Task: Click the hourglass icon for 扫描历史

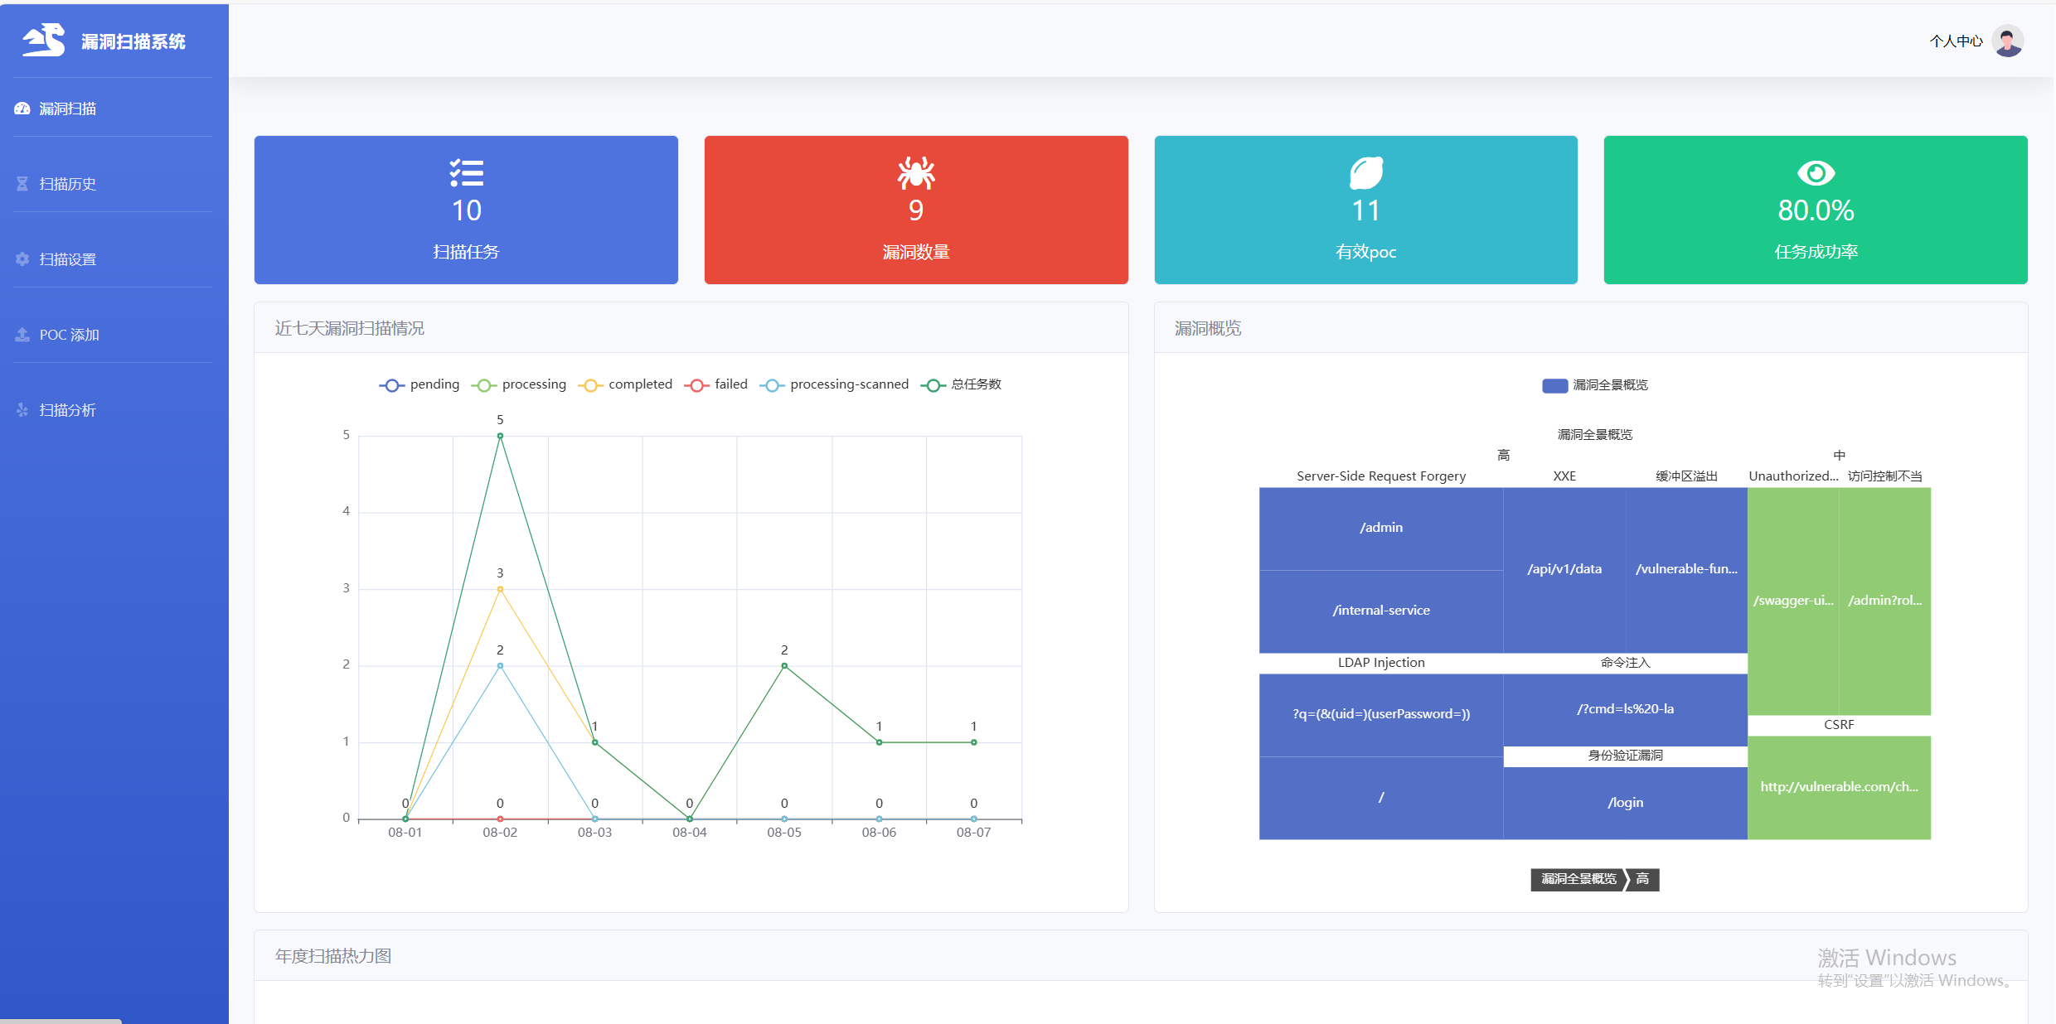Action: [x=22, y=184]
